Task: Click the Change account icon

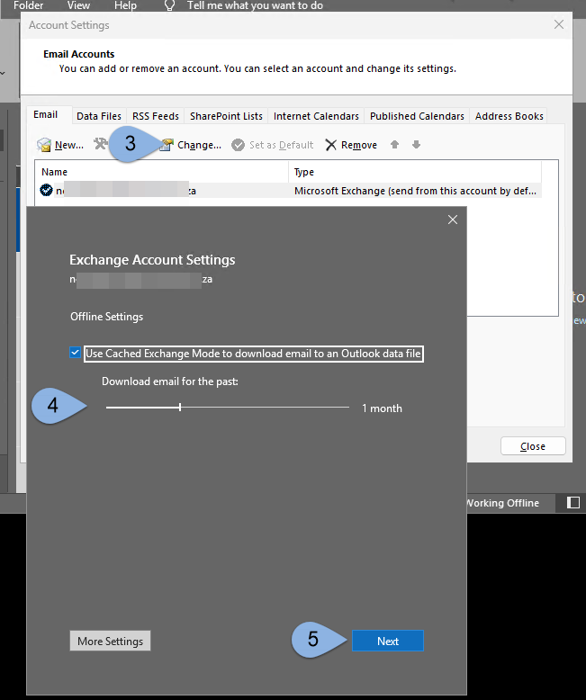Action: tap(167, 145)
